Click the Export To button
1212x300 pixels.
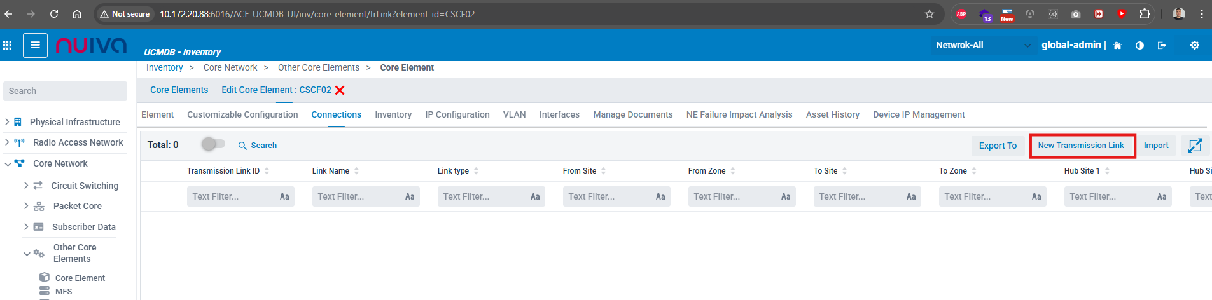[997, 146]
